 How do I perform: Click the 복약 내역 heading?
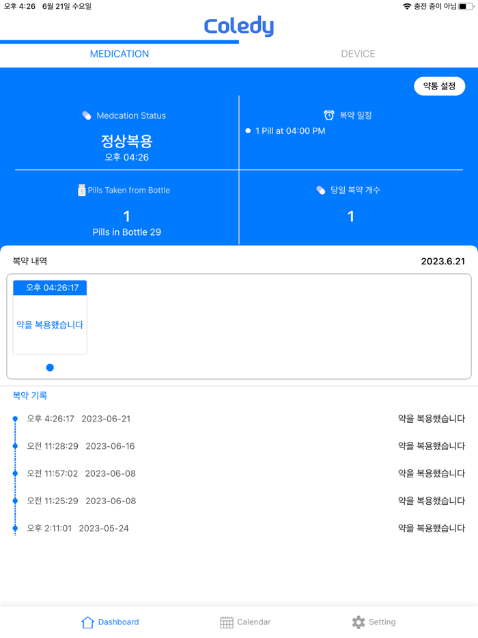pyautogui.click(x=29, y=261)
